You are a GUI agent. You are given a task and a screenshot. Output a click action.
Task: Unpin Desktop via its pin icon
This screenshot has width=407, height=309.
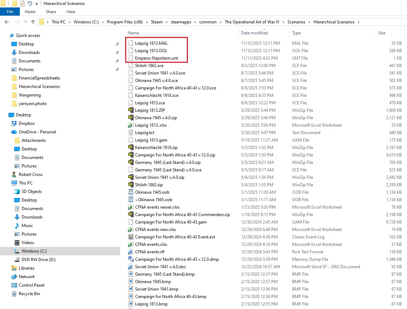(x=117, y=44)
